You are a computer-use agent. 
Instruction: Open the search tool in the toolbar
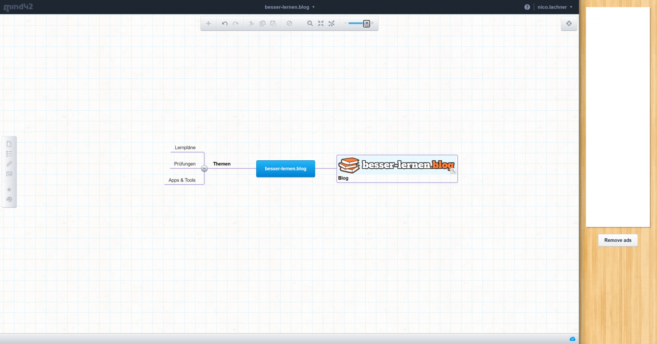310,24
